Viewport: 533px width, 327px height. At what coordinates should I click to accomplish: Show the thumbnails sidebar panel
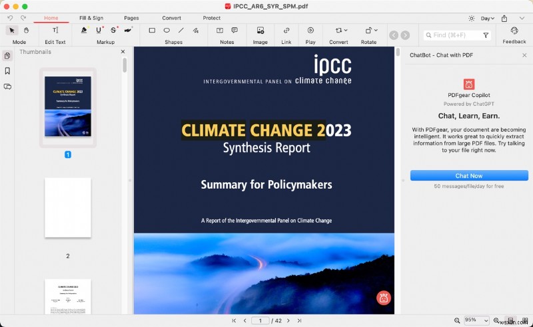[x=7, y=56]
